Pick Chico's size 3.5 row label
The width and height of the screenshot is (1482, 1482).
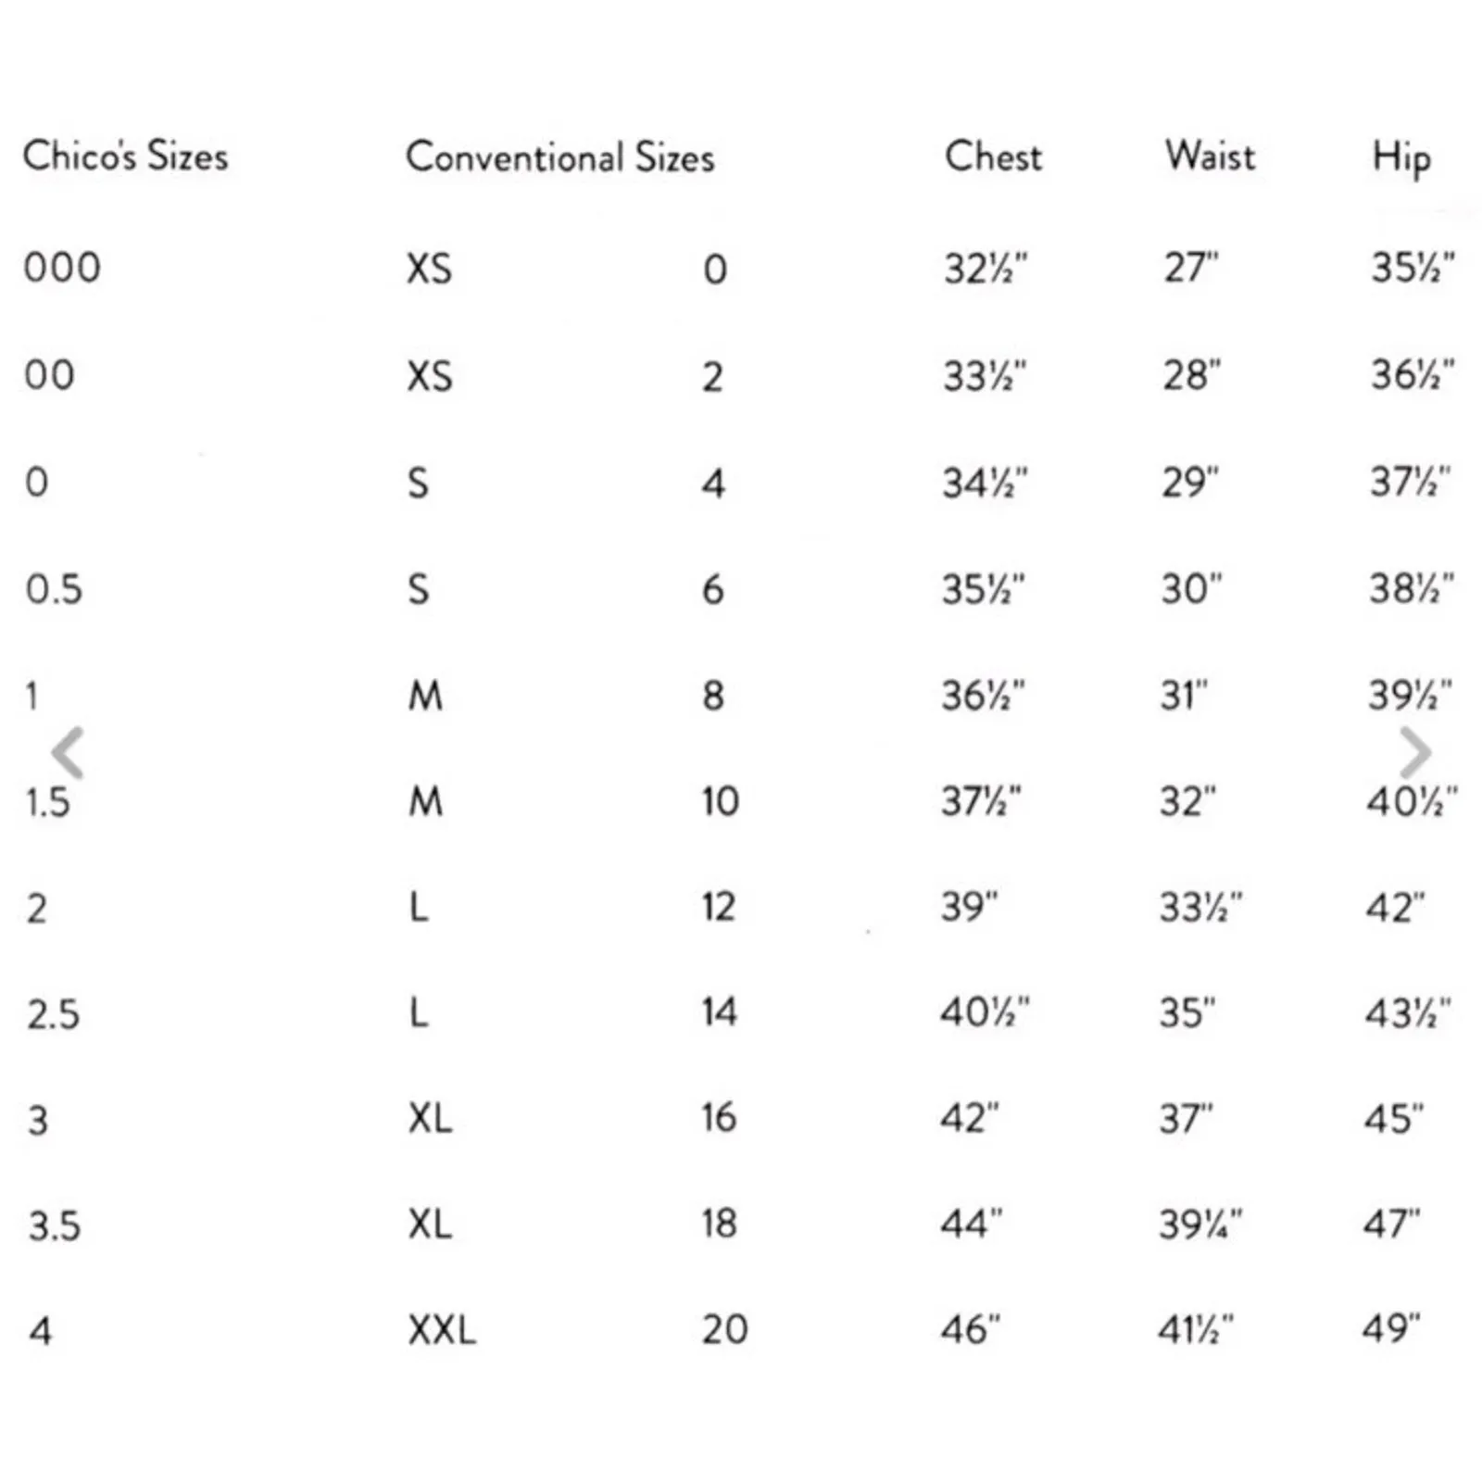(x=54, y=1225)
